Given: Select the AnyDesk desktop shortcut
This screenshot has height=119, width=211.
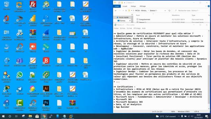Looking at the screenshot, I should (33, 48).
